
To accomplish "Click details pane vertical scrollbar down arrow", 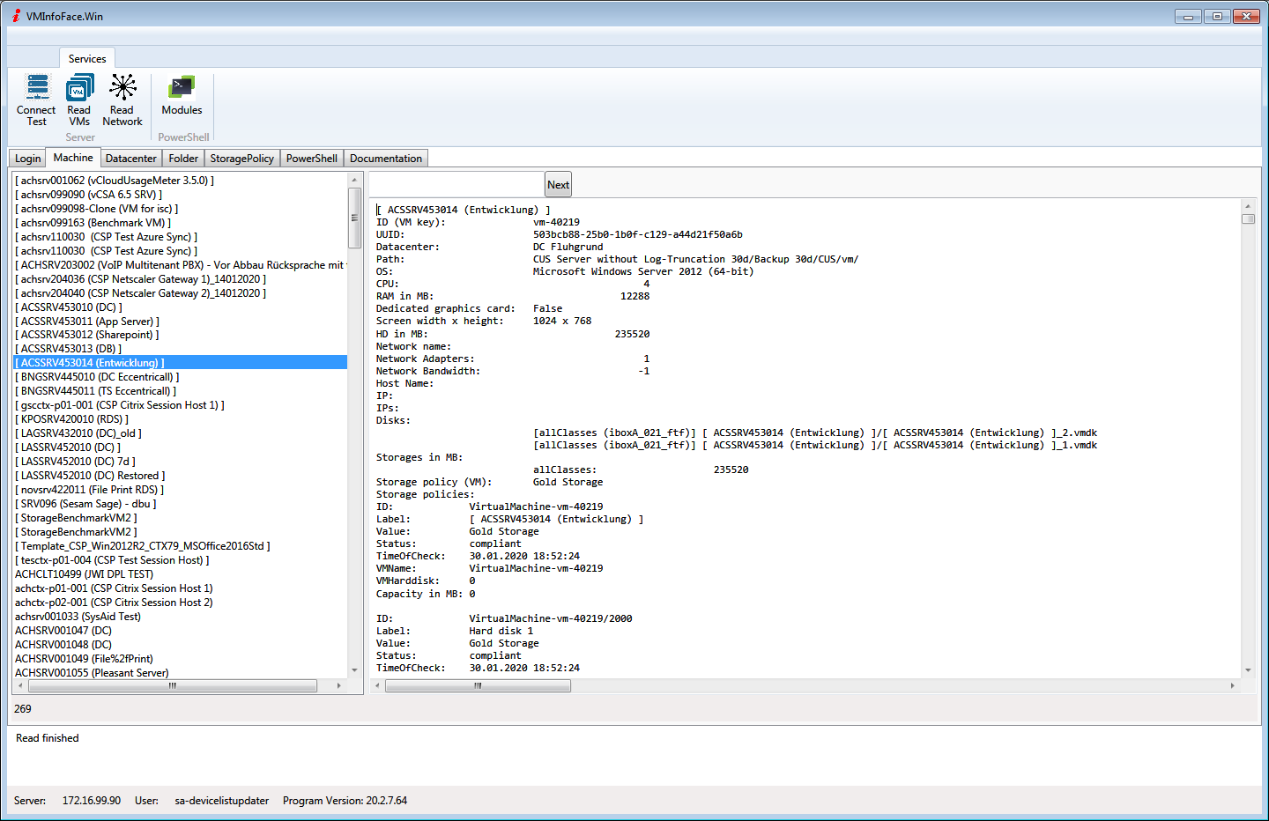I will [x=1248, y=670].
